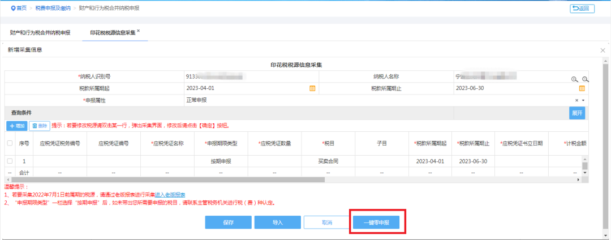The height and width of the screenshot is (240, 611).
Task: Open the 申报属性 dropdown arrow
Action: (583, 100)
